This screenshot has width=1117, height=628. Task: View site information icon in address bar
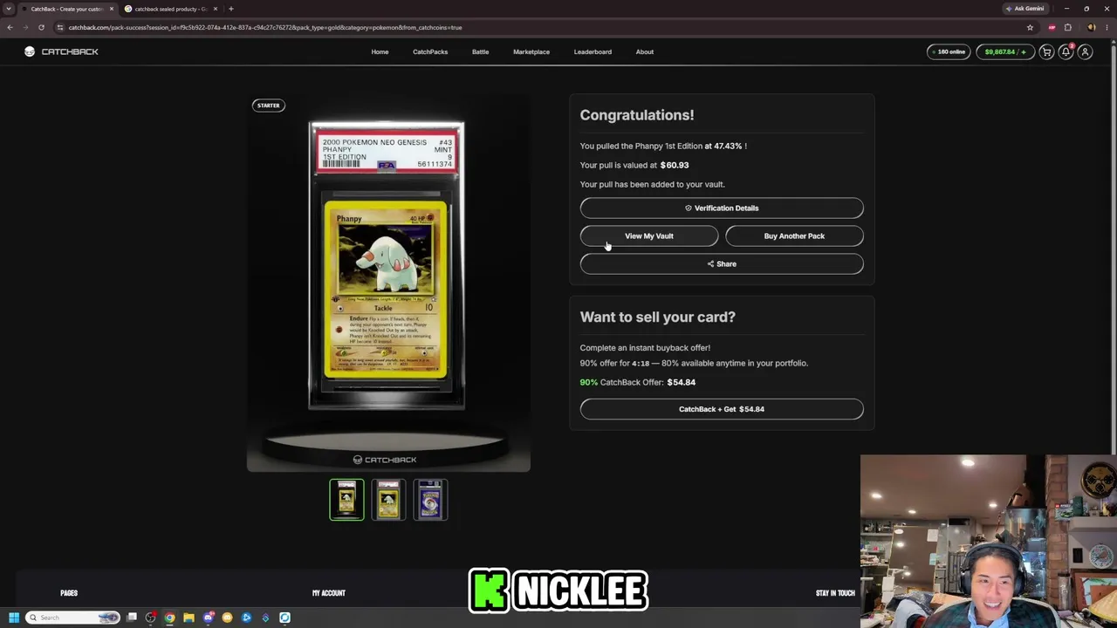59,27
